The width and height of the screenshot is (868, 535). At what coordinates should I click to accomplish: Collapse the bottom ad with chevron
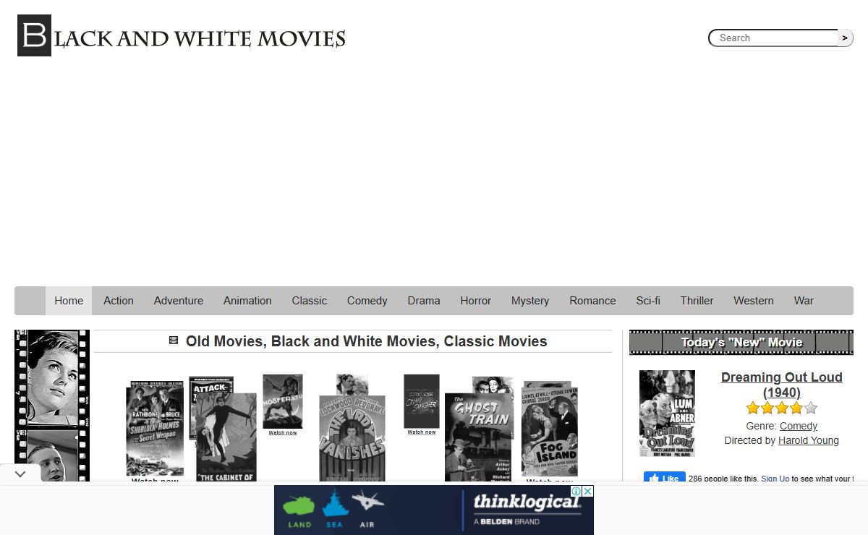tap(20, 474)
